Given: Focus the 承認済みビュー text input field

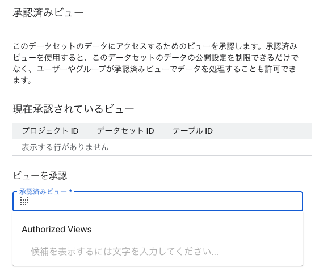Looking at the screenshot, I should point(158,201).
